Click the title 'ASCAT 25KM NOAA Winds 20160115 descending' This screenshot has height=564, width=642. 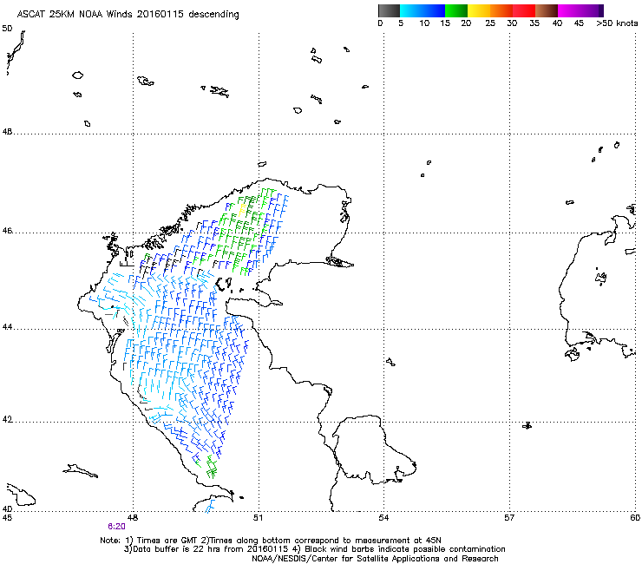pyautogui.click(x=128, y=15)
